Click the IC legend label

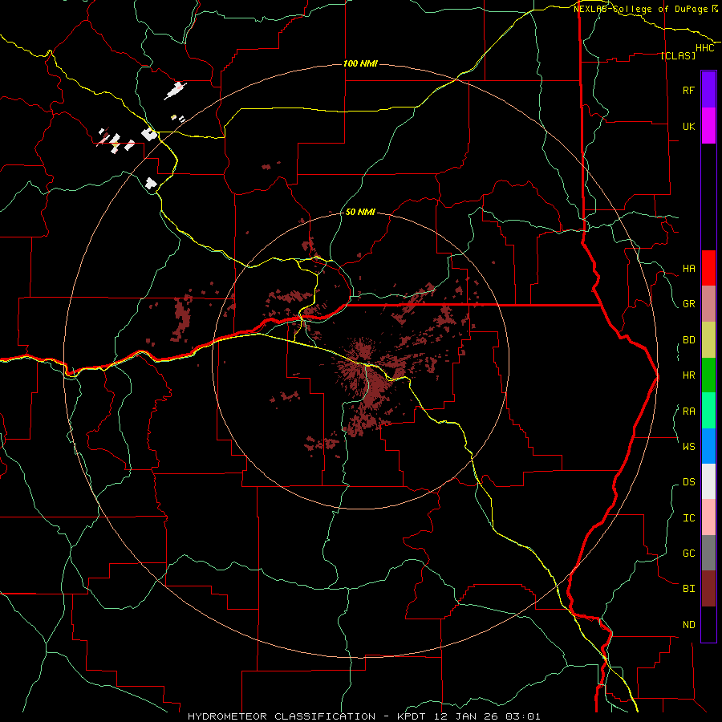(688, 517)
